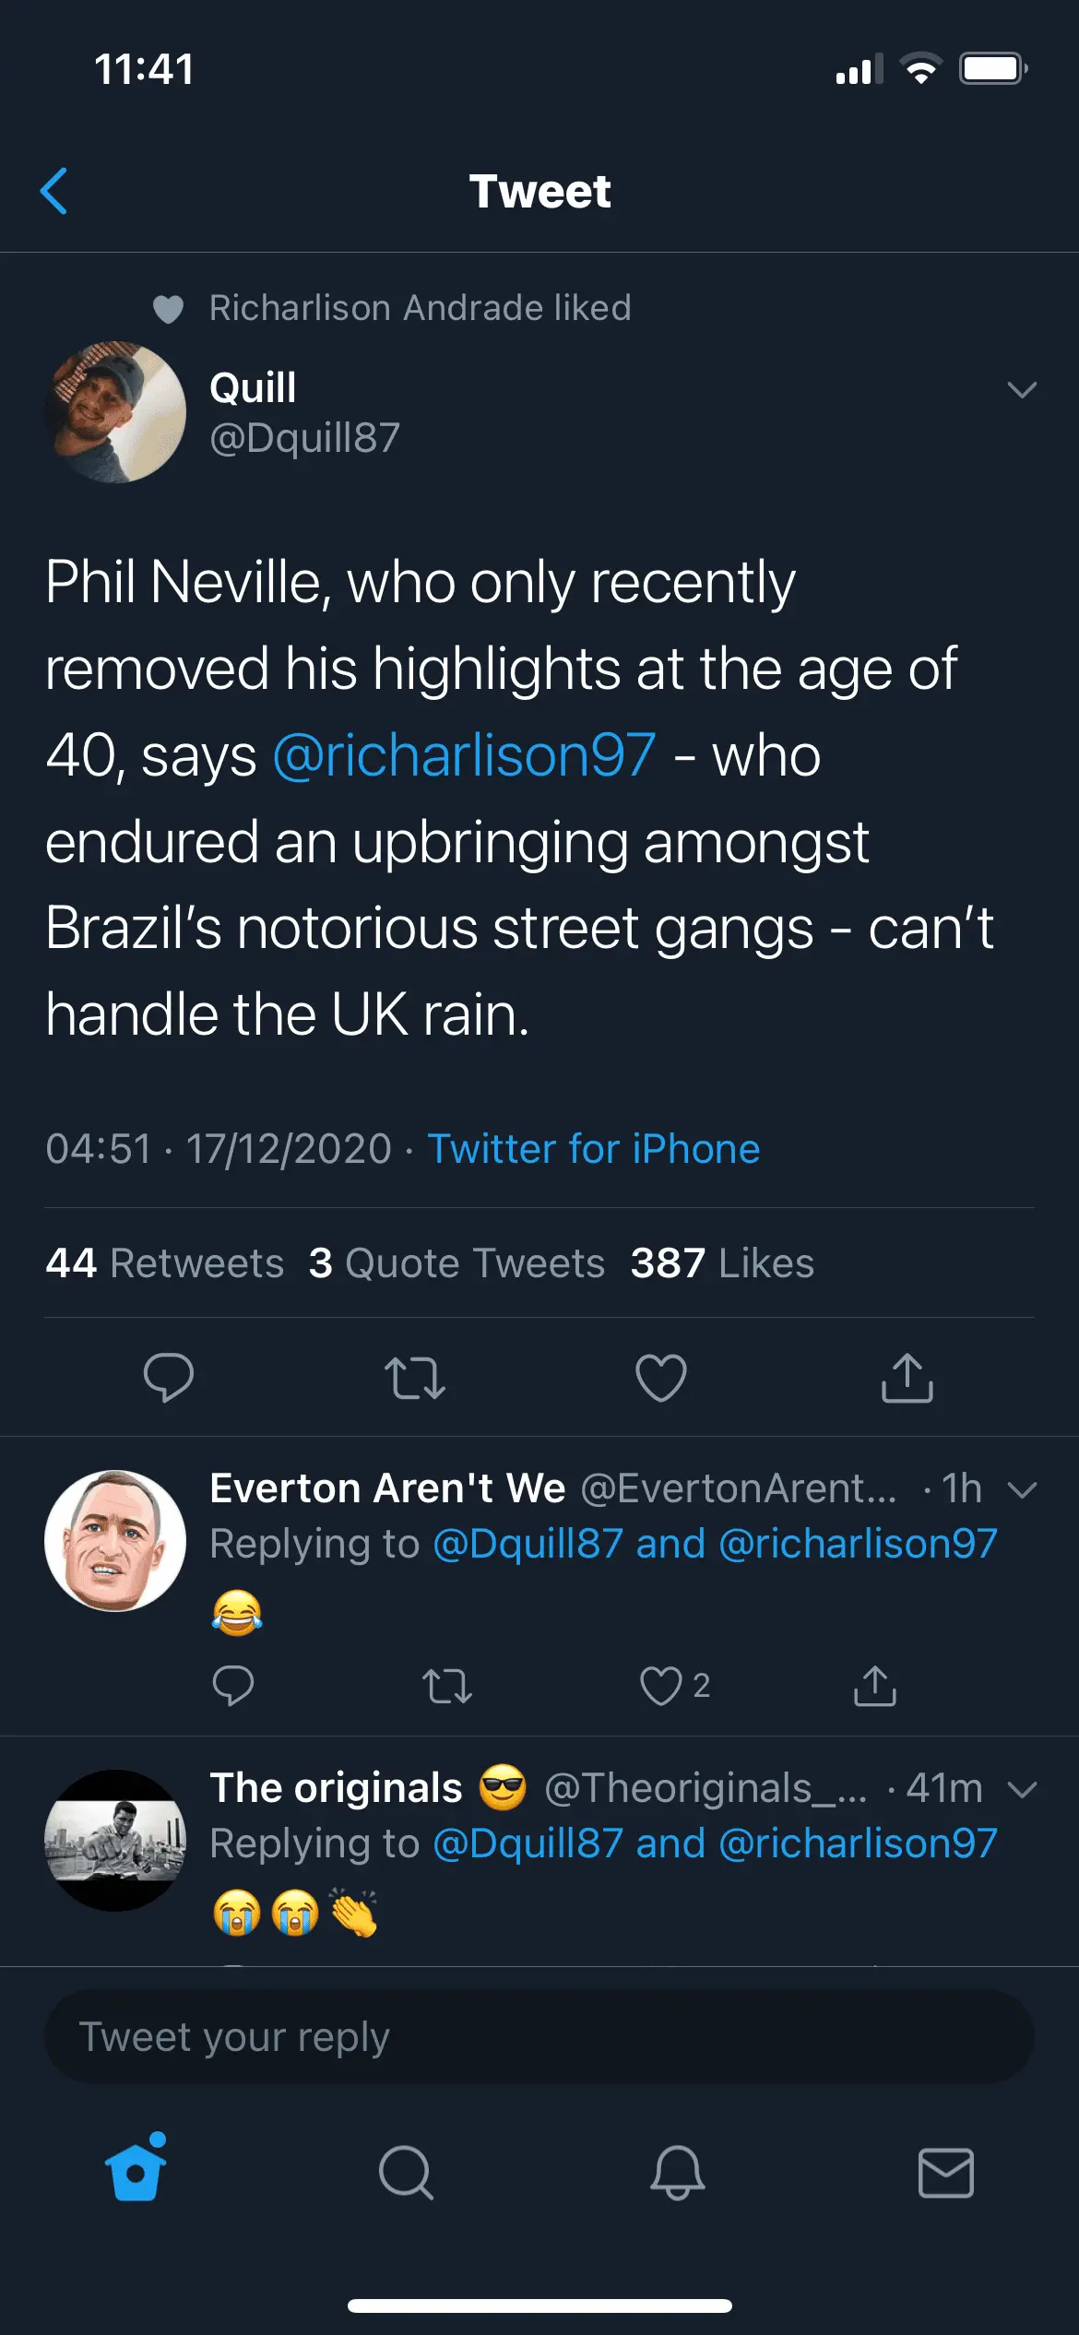Retweet the Everton Aren't We reply
This screenshot has height=2335, width=1079.
click(447, 1686)
